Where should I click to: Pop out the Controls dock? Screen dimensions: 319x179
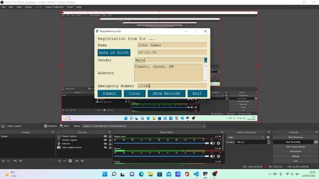[x=317, y=132]
